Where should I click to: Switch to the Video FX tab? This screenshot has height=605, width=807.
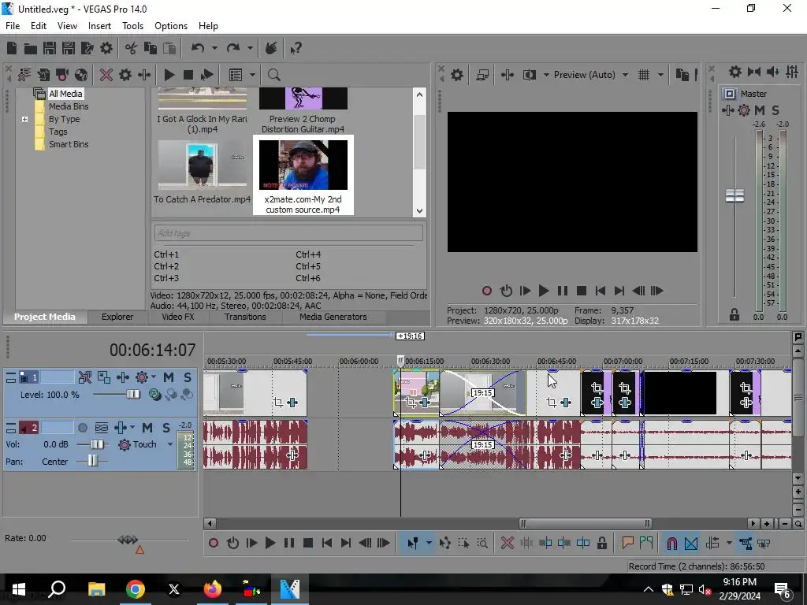pyautogui.click(x=178, y=317)
